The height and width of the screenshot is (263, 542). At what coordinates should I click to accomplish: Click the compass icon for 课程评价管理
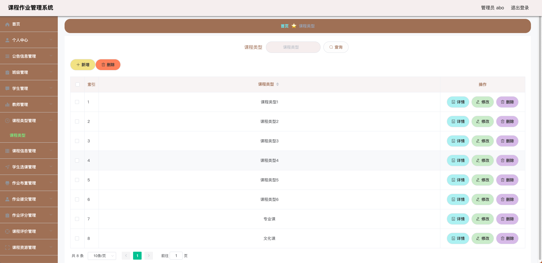click(x=7, y=231)
